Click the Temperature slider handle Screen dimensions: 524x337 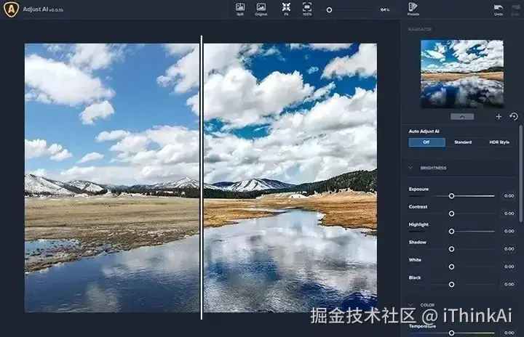451,333
